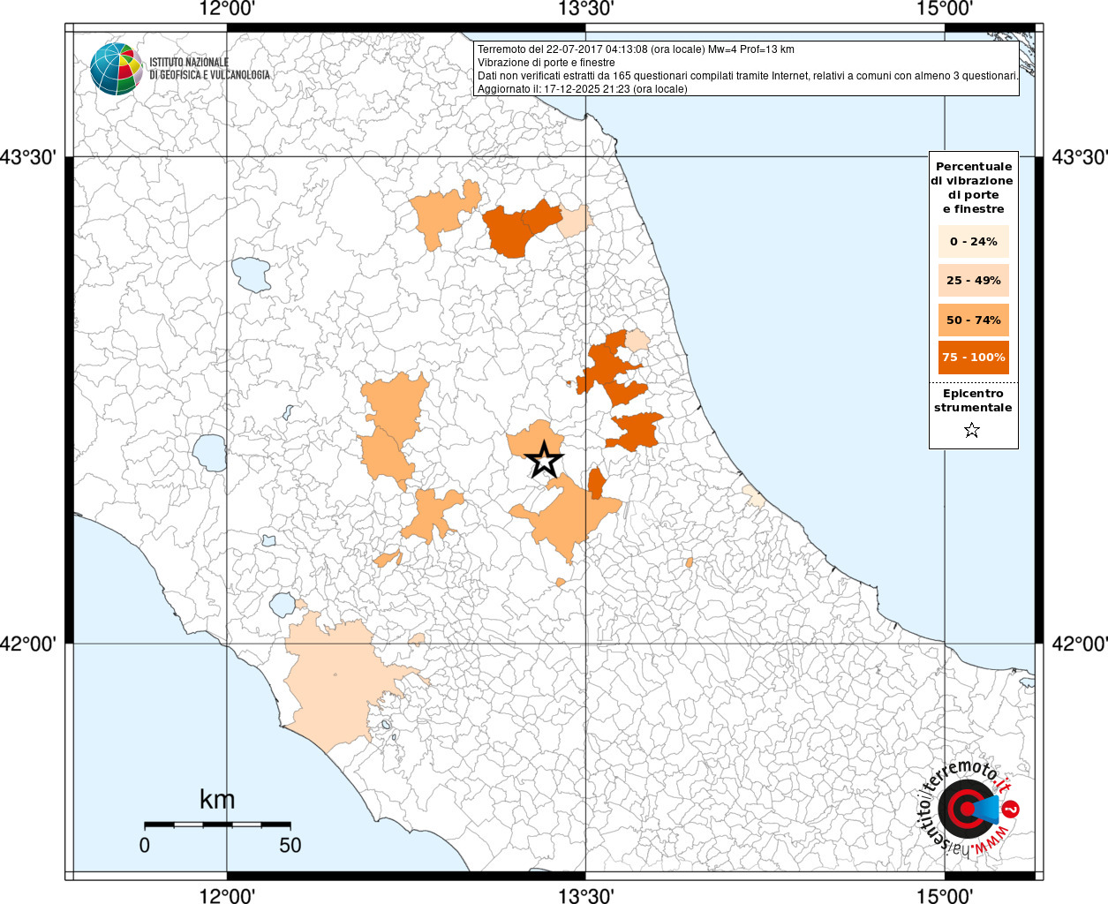
Task: Click 'ISTITUTO NAZIONALE DI GEOFISICA E VULCANOLOGIA' text
Action: pos(209,69)
